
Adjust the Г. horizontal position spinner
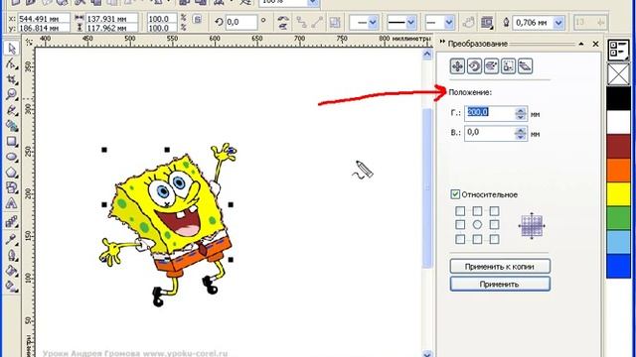[x=521, y=113]
